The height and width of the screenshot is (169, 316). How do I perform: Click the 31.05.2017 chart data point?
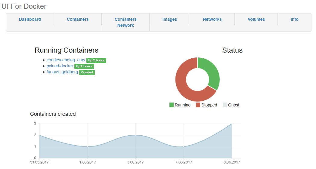39,135
